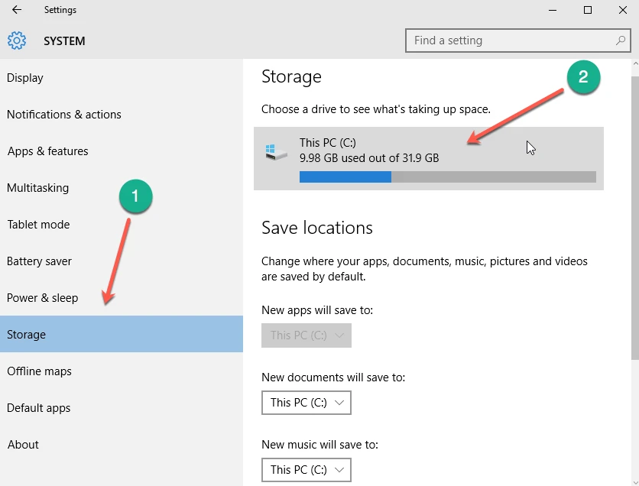639x486 pixels.
Task: Open Offline maps settings
Action: [39, 371]
